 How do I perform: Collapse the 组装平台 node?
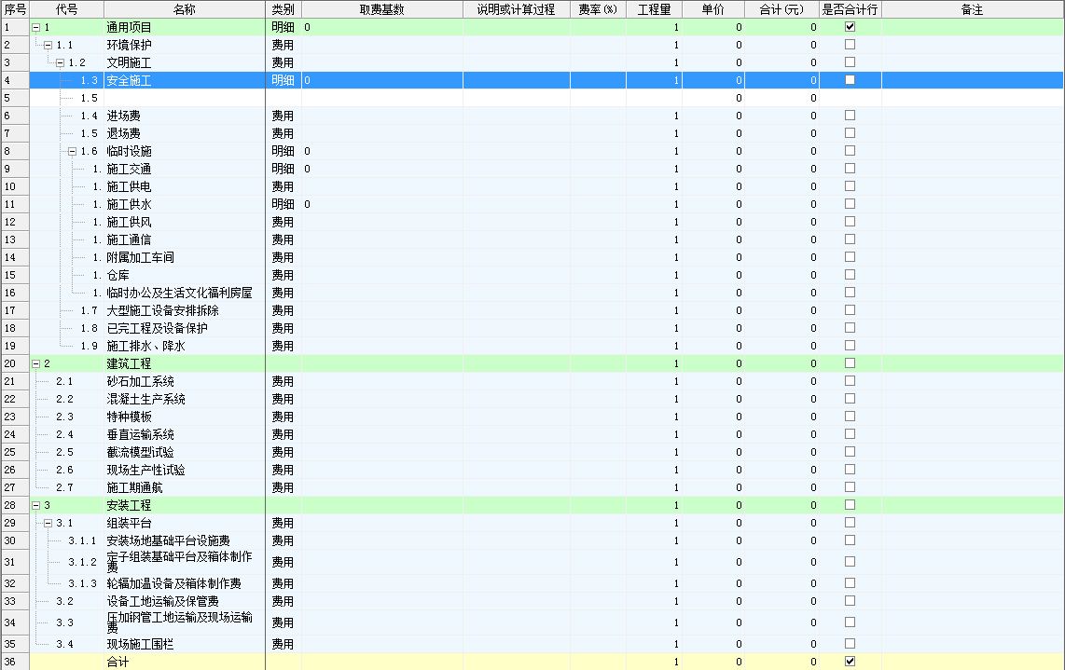coord(48,523)
